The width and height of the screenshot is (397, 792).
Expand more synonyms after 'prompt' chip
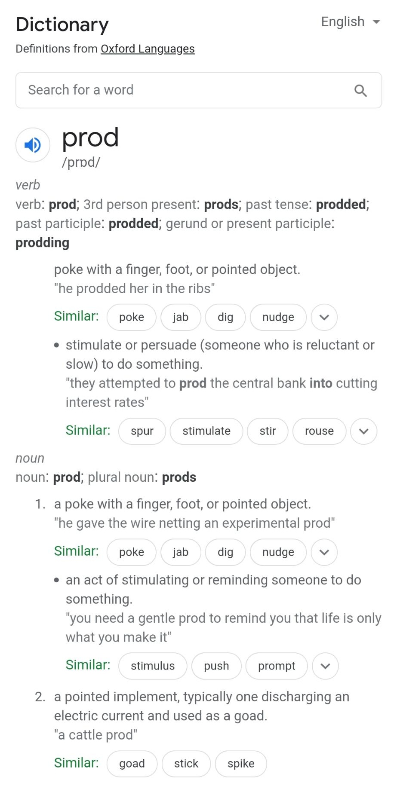[x=325, y=666]
